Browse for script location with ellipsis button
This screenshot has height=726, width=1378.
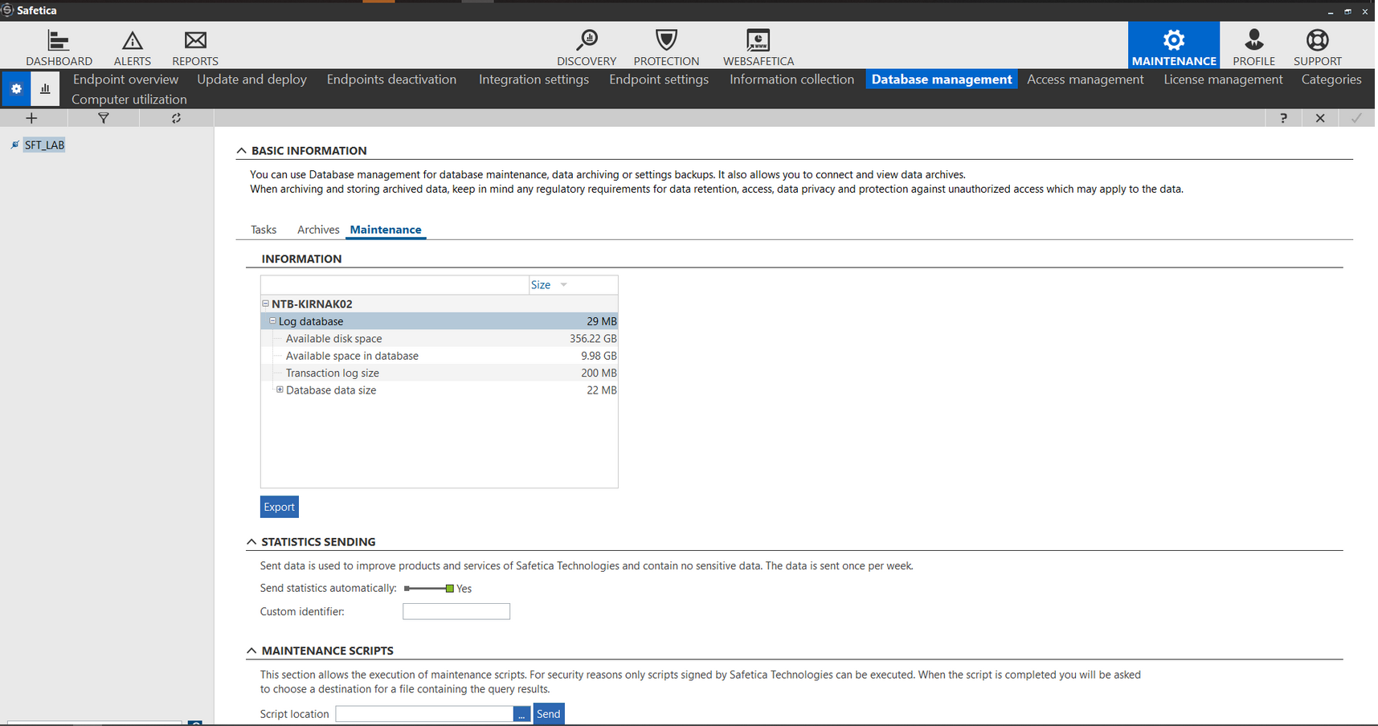click(521, 714)
